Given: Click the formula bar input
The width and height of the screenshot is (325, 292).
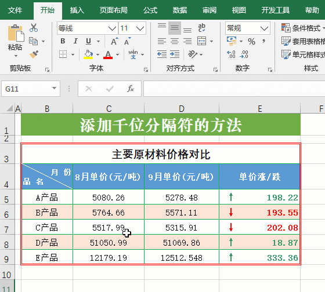Looking at the screenshot, I should point(234,89).
